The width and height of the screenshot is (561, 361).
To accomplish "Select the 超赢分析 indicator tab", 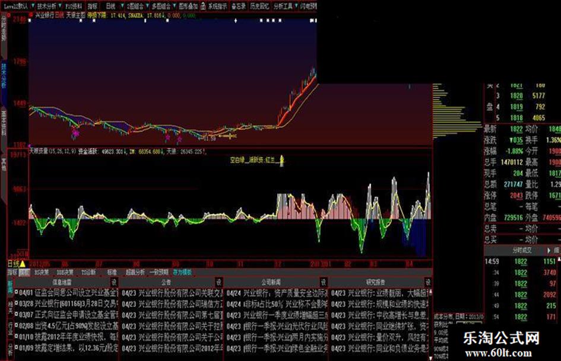I will 135,272.
